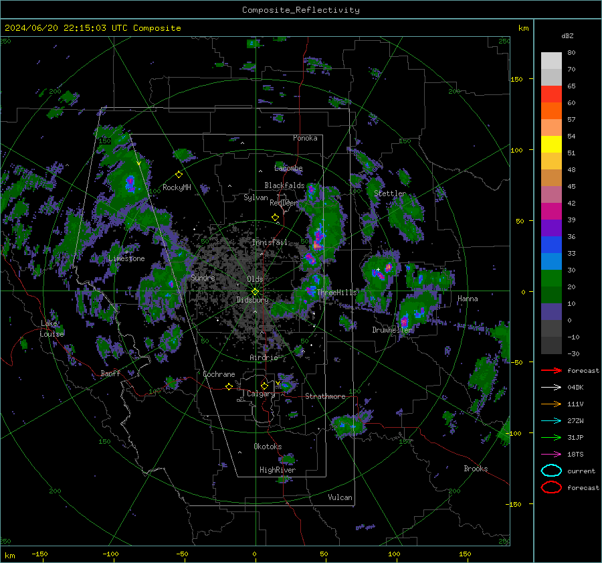Click the magenta 18TS arrow in legend
This screenshot has width=602, height=563.
click(551, 455)
